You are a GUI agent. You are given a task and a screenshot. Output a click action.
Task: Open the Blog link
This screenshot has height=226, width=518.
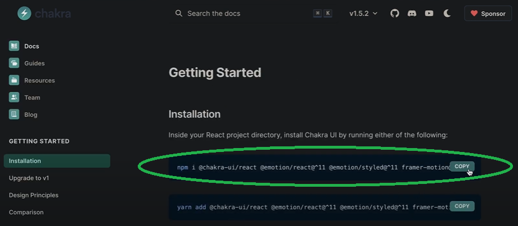[x=31, y=114]
